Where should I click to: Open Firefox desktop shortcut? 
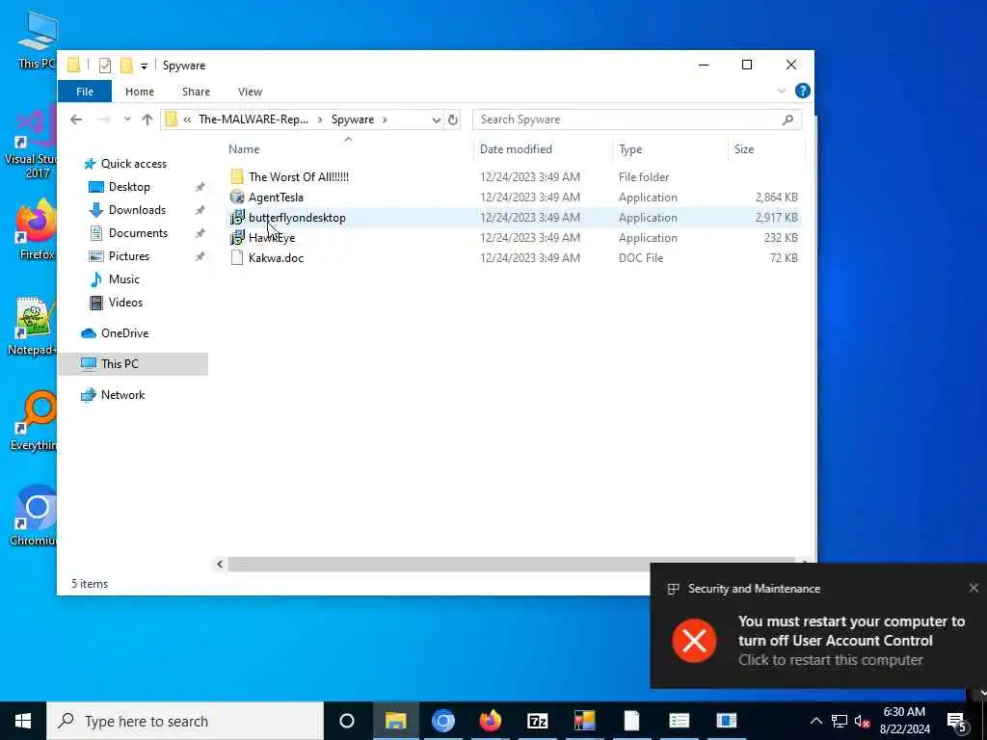coord(36,227)
